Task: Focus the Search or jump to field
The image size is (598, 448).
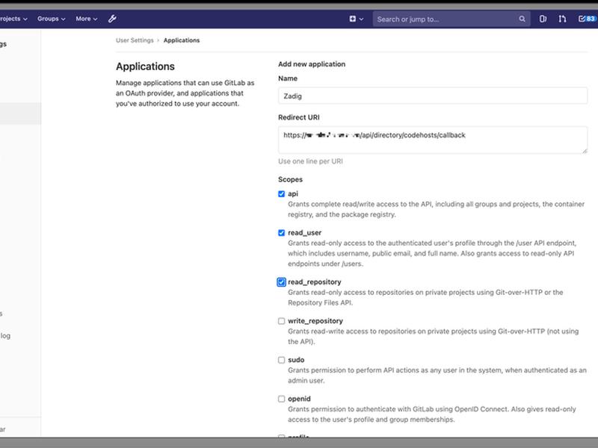Action: [451, 19]
